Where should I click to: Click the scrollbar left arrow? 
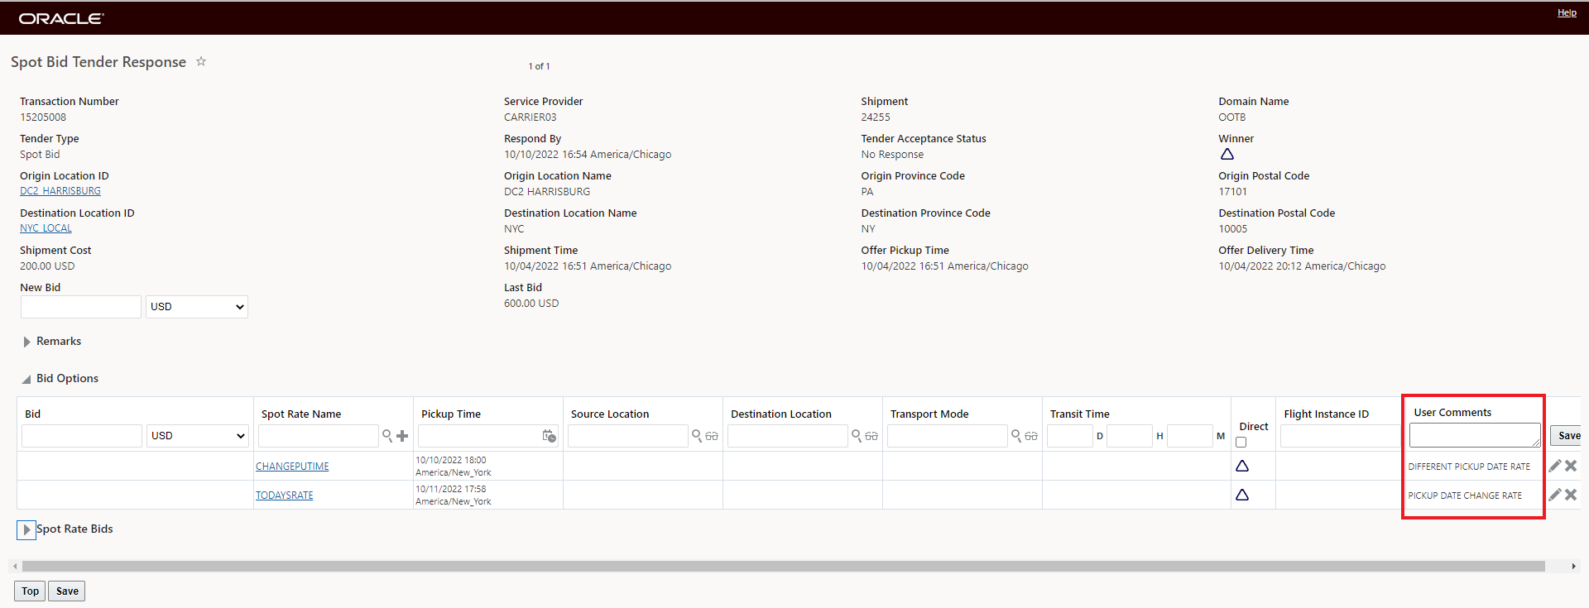pos(15,567)
